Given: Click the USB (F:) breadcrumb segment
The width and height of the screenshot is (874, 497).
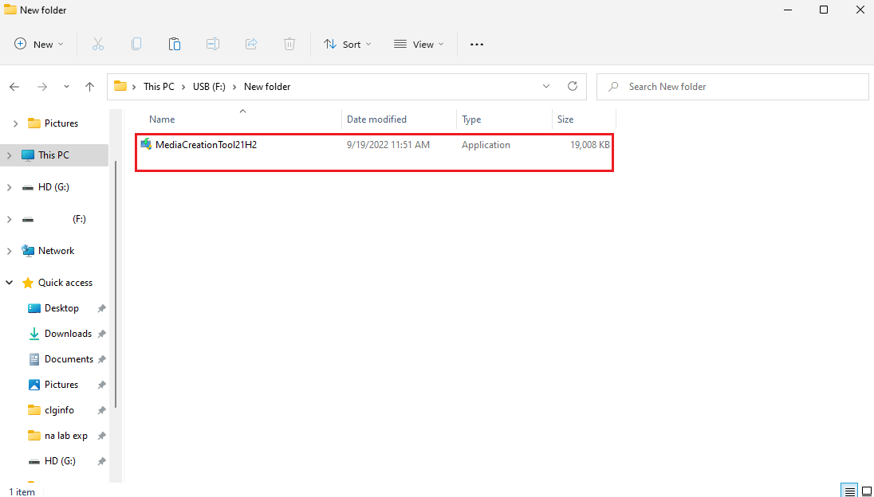Looking at the screenshot, I should pos(209,87).
